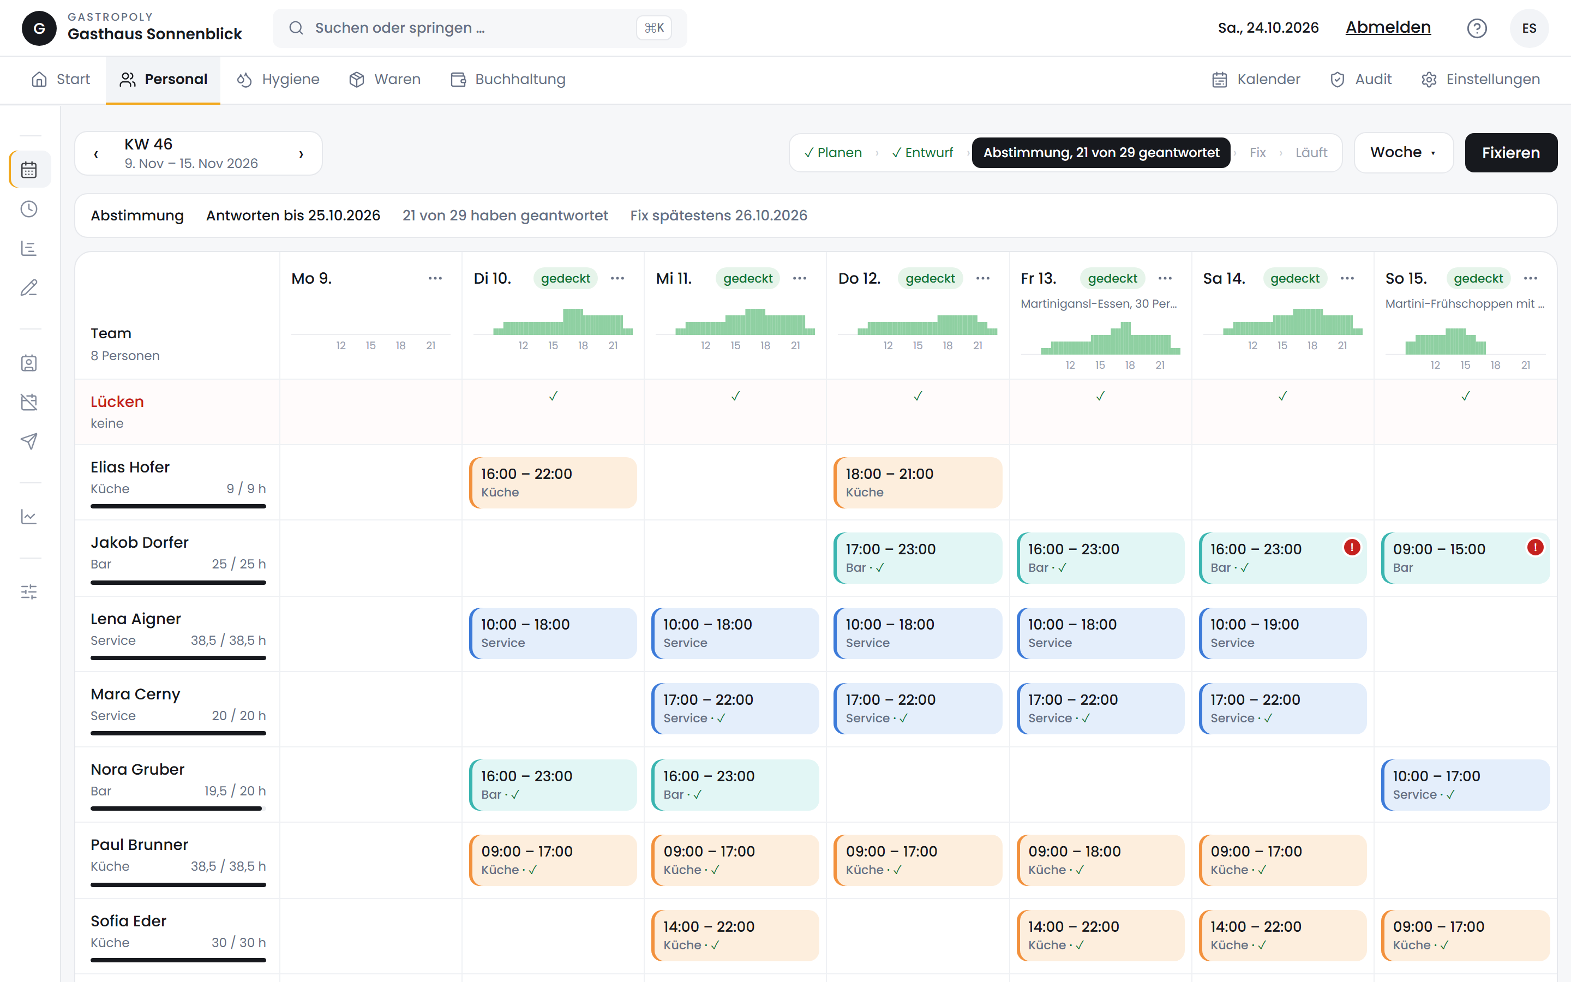This screenshot has width=1571, height=982.
Task: Click red warning badge on Jakob's Saturday shift
Action: pyautogui.click(x=1352, y=548)
